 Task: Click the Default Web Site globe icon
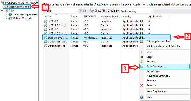(x=10, y=18)
